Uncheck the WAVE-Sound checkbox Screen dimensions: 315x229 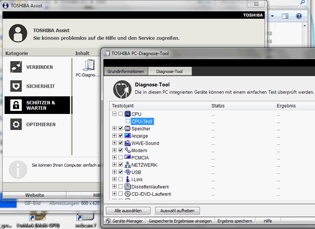(x=120, y=143)
